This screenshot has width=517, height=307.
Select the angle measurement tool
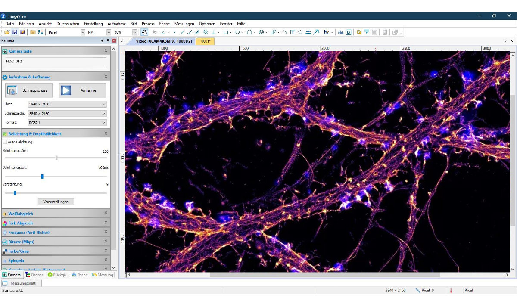click(x=163, y=32)
